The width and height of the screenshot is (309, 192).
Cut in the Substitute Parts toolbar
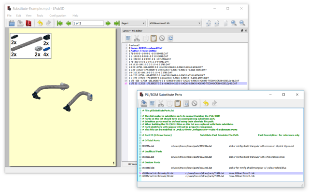point(161,103)
